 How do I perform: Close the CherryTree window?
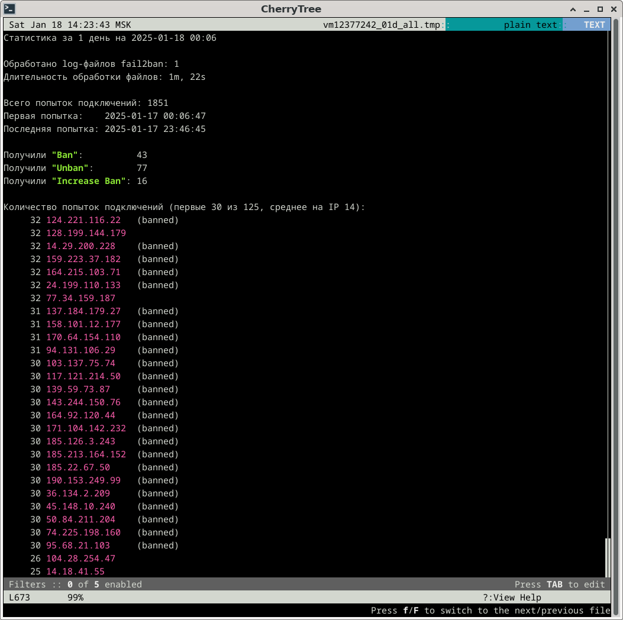(x=613, y=9)
